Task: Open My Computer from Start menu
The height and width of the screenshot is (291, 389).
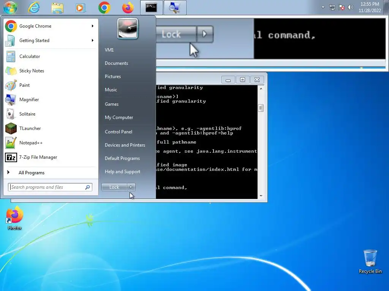Action: (x=119, y=117)
